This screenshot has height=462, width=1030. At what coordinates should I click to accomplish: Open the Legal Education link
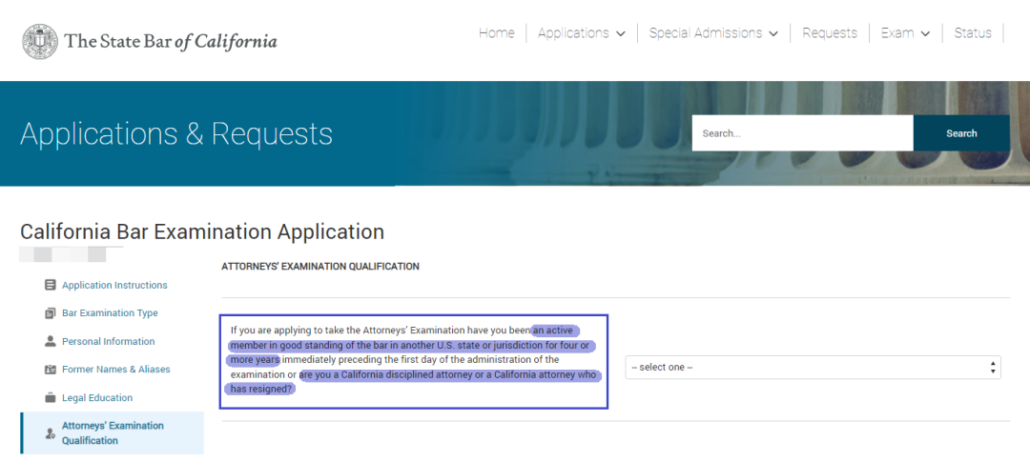pyautogui.click(x=97, y=397)
